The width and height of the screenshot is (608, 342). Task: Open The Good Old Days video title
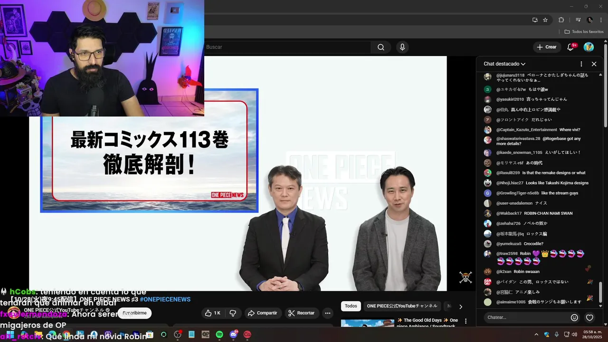point(427,323)
